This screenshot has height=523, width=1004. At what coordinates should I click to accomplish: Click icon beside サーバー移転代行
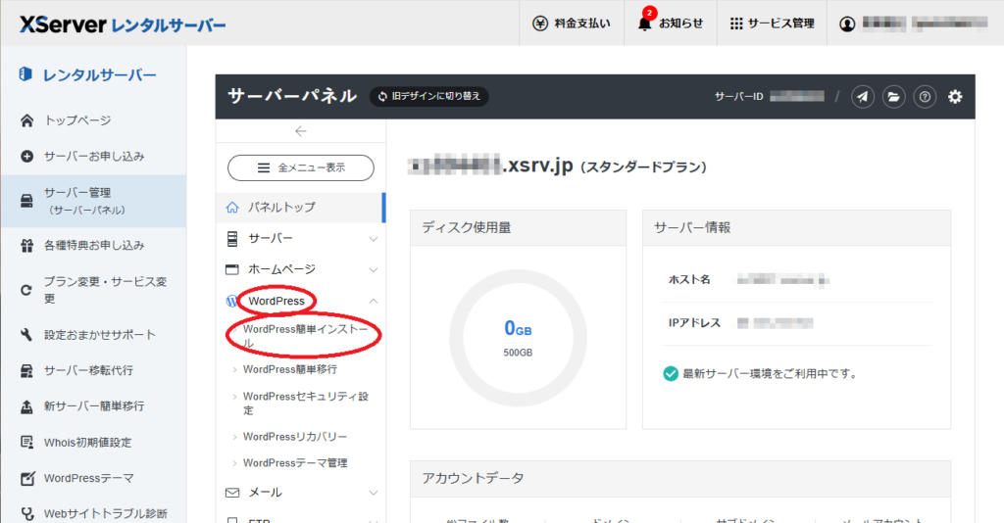[x=26, y=371]
